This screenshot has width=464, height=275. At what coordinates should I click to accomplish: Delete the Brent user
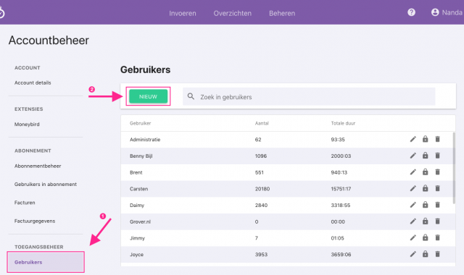click(437, 172)
